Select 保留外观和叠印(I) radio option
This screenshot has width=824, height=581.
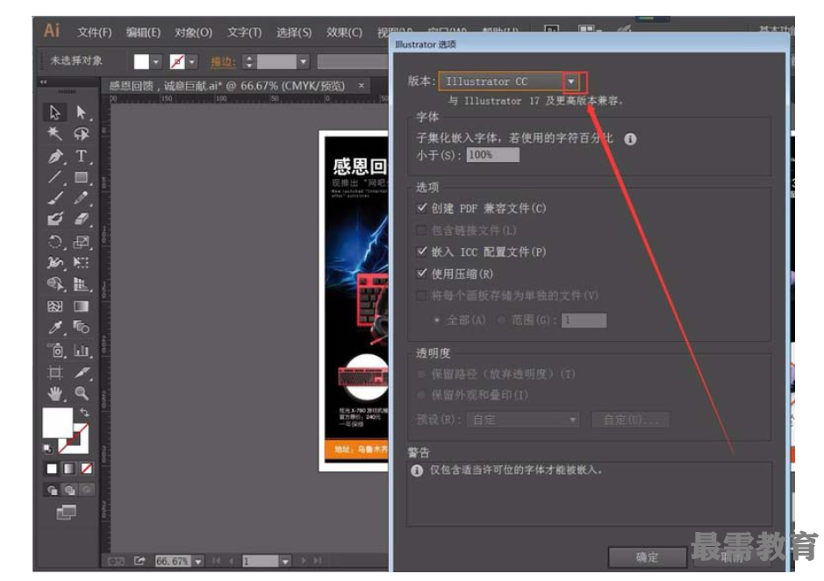(x=421, y=394)
